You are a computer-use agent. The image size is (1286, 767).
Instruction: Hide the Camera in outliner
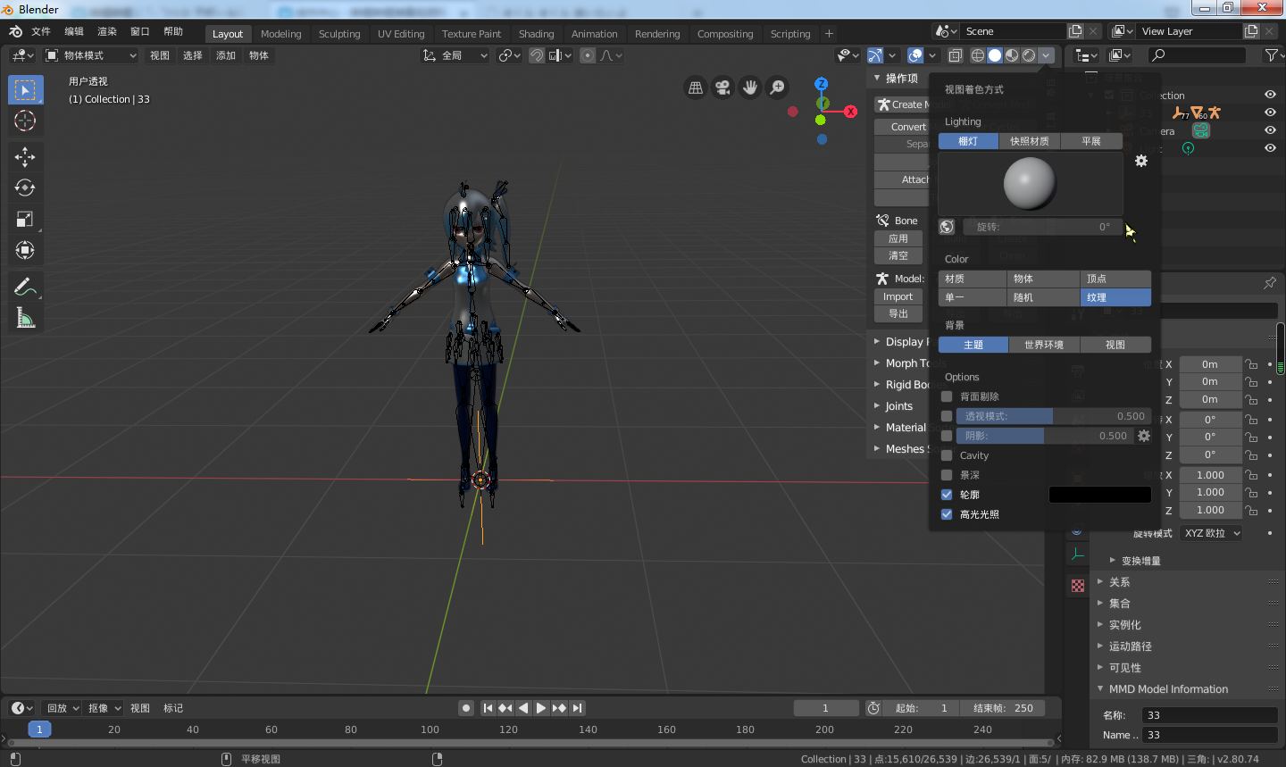(x=1270, y=130)
